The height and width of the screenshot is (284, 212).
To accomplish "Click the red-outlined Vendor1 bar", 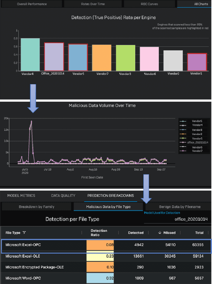I will [x=197, y=62].
